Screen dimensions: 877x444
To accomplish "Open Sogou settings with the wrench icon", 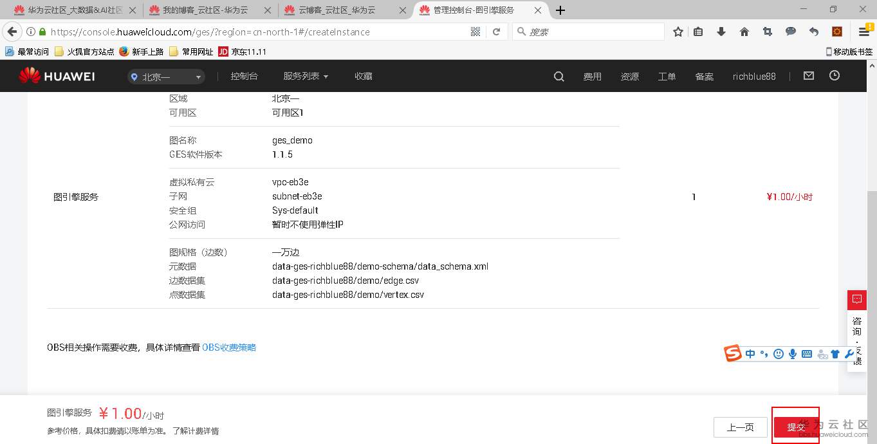I will pyautogui.click(x=849, y=353).
